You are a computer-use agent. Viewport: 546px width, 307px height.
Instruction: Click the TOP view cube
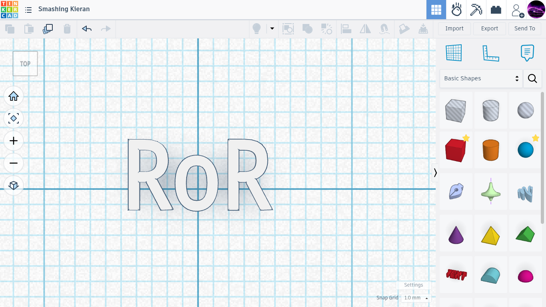click(25, 64)
